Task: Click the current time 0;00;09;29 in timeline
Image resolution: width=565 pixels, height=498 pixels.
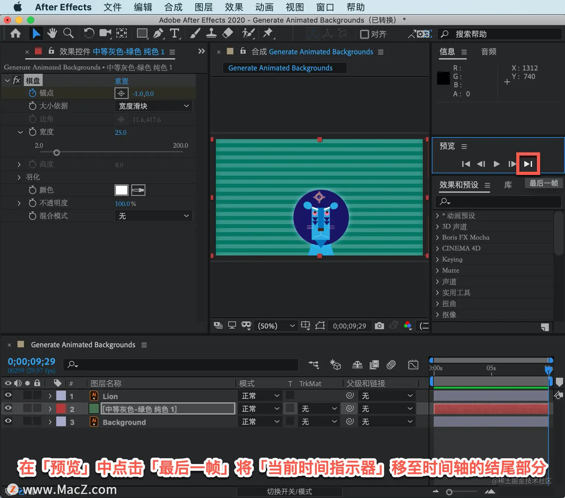Action: (x=31, y=362)
